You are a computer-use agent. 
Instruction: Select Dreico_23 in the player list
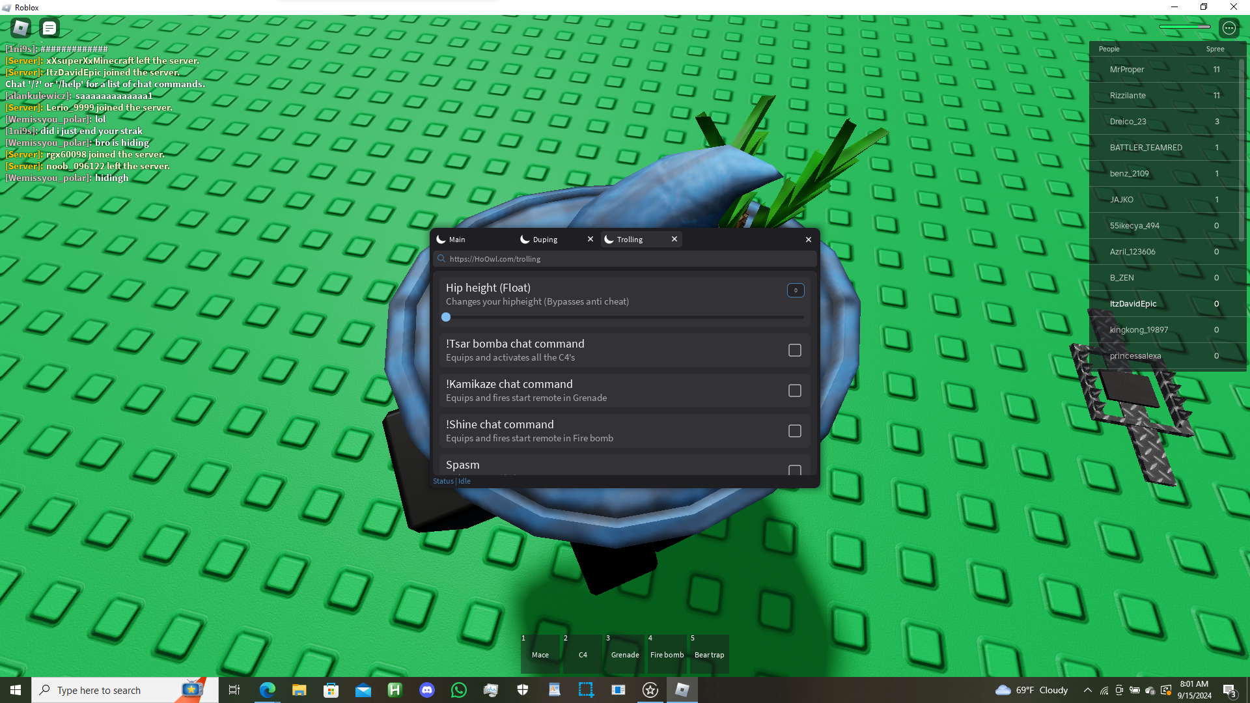tap(1164, 122)
